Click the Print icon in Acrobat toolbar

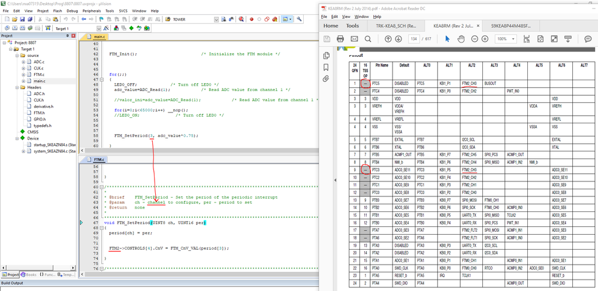[x=340, y=39]
